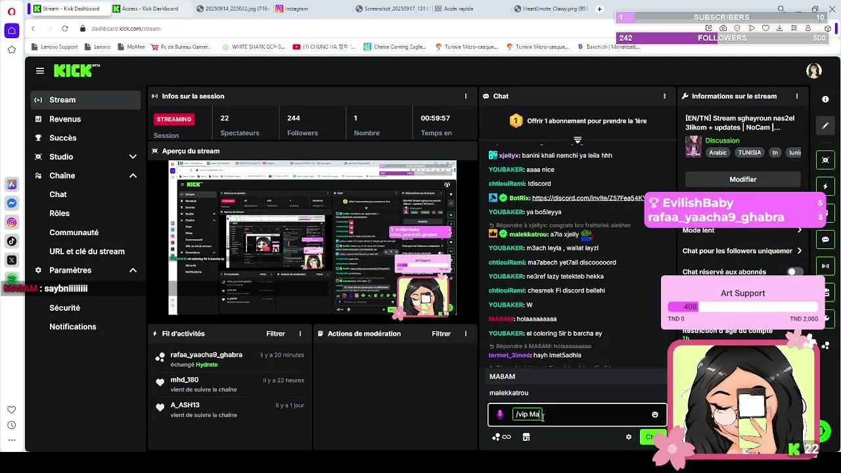Click the clip capture icon in right rail
This screenshot has height=473, width=841.
[826, 160]
